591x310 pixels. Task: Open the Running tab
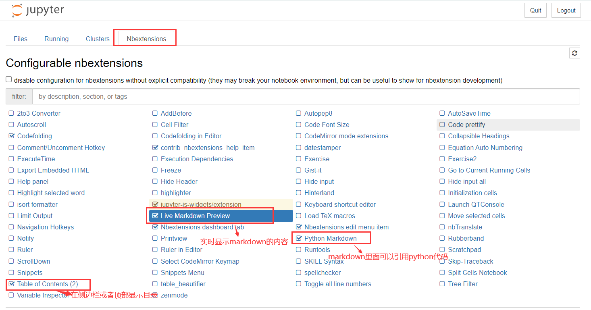pos(56,39)
